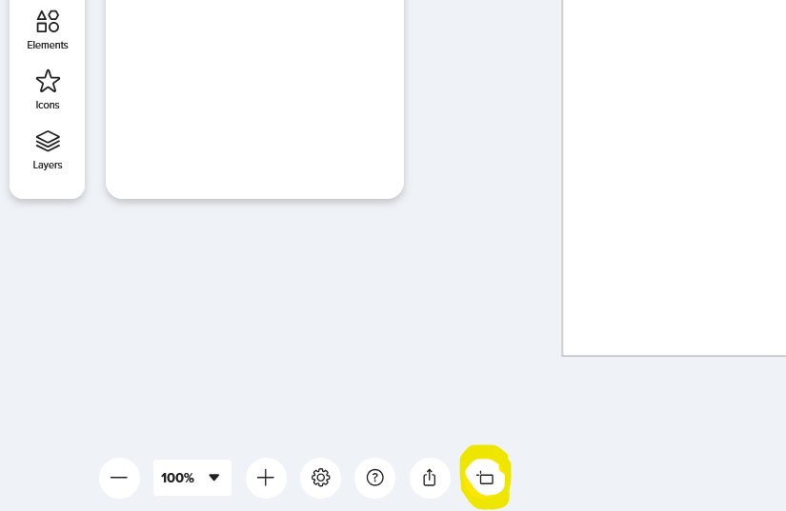Click blank sidebar space below Layers
786x511 pixels.
pos(47,185)
